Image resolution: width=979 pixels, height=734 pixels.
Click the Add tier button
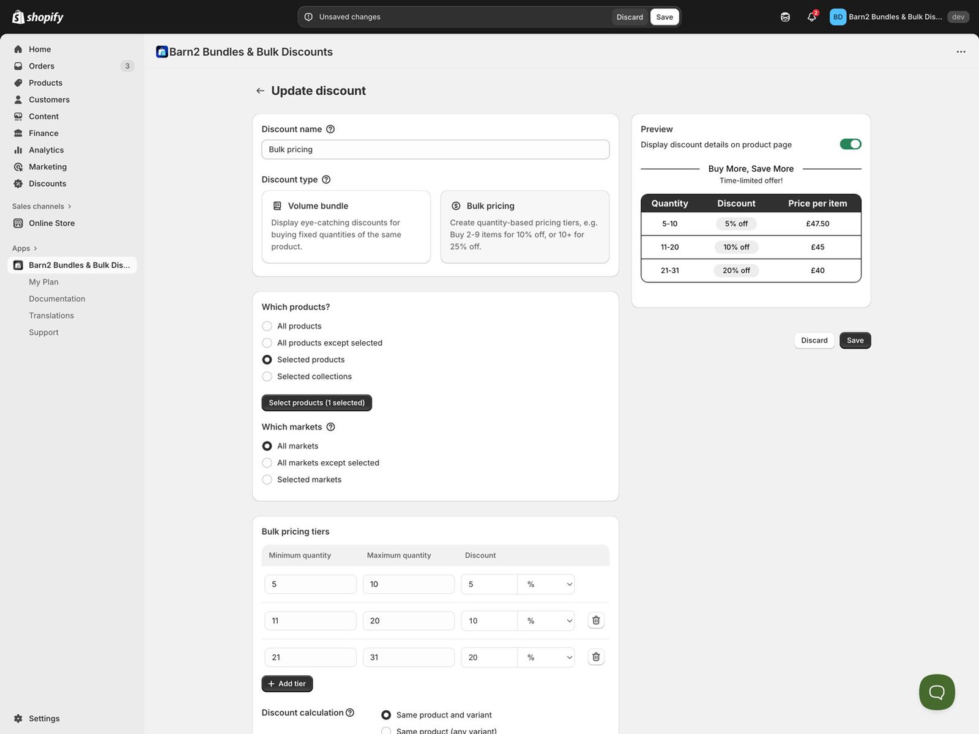click(x=287, y=684)
